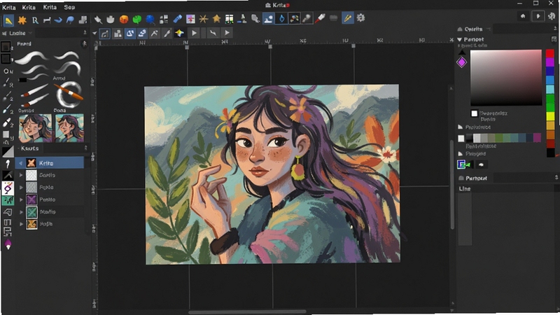Select the ring-shaped brush preset with orange brush
Image resolution: width=560 pixels, height=315 pixels.
click(69, 94)
